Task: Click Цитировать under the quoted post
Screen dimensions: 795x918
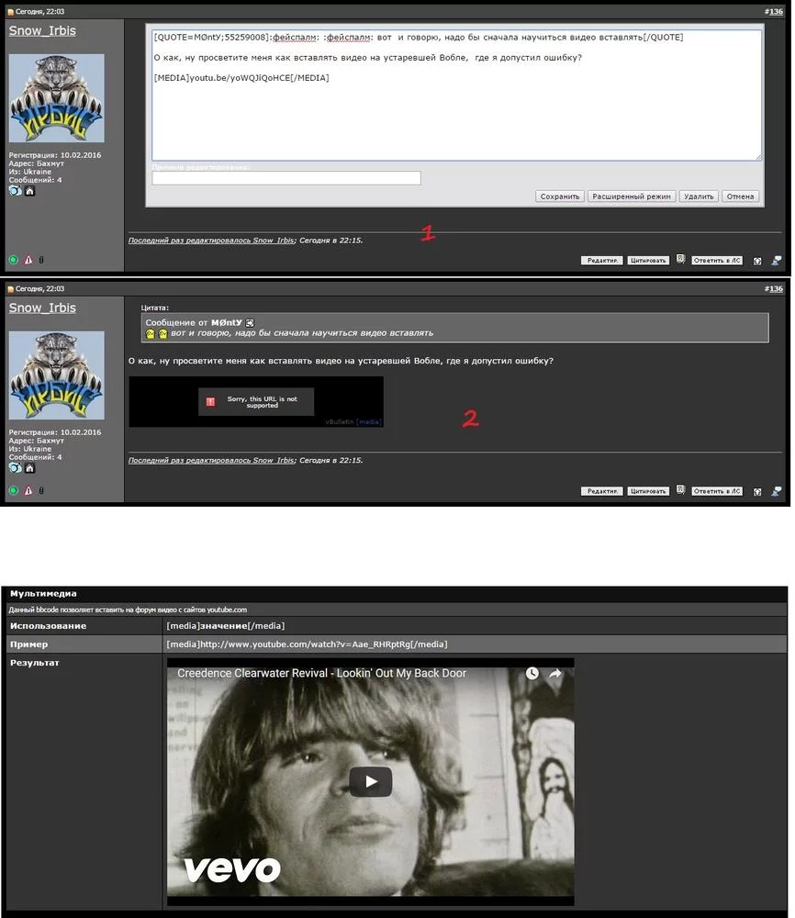Action: [648, 491]
